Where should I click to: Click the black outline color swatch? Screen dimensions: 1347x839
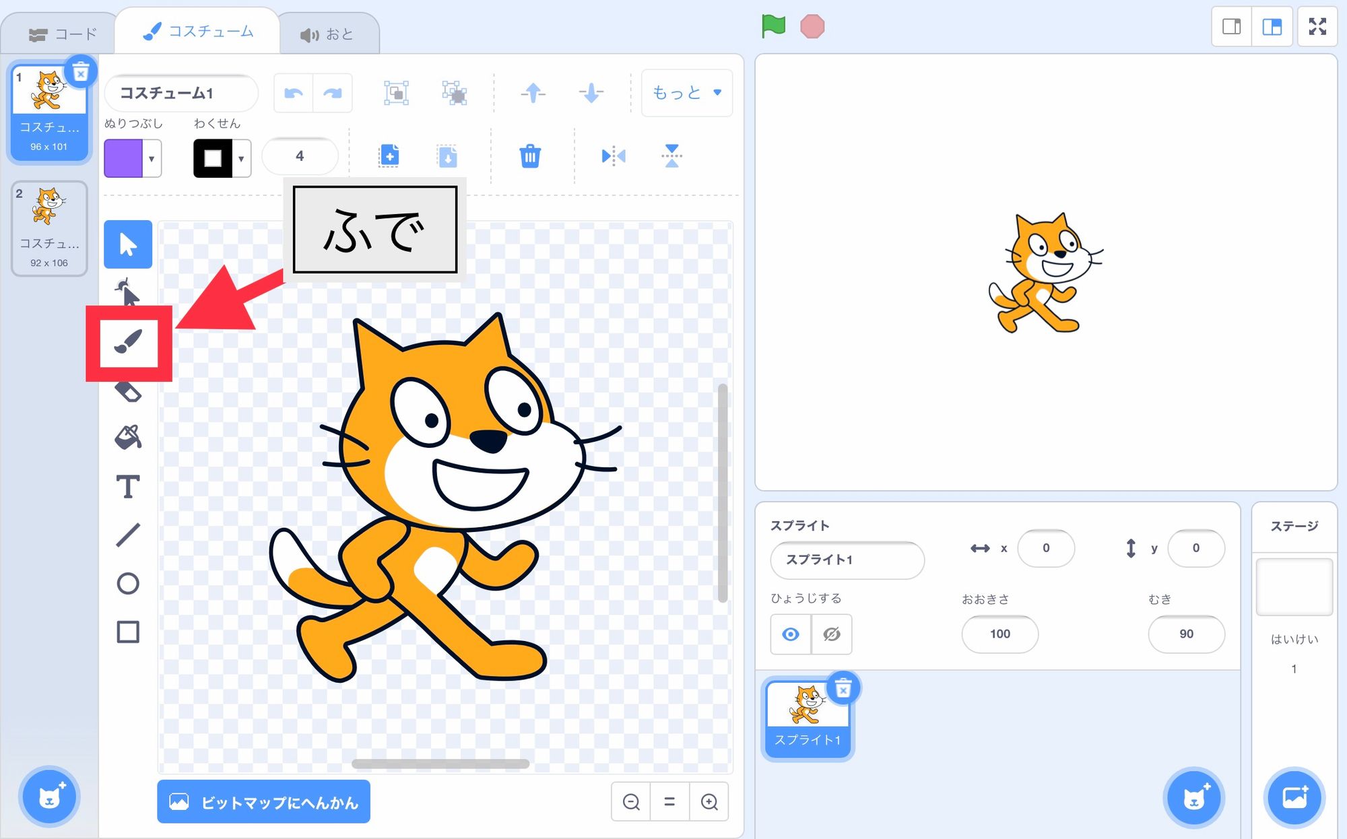pyautogui.click(x=213, y=159)
